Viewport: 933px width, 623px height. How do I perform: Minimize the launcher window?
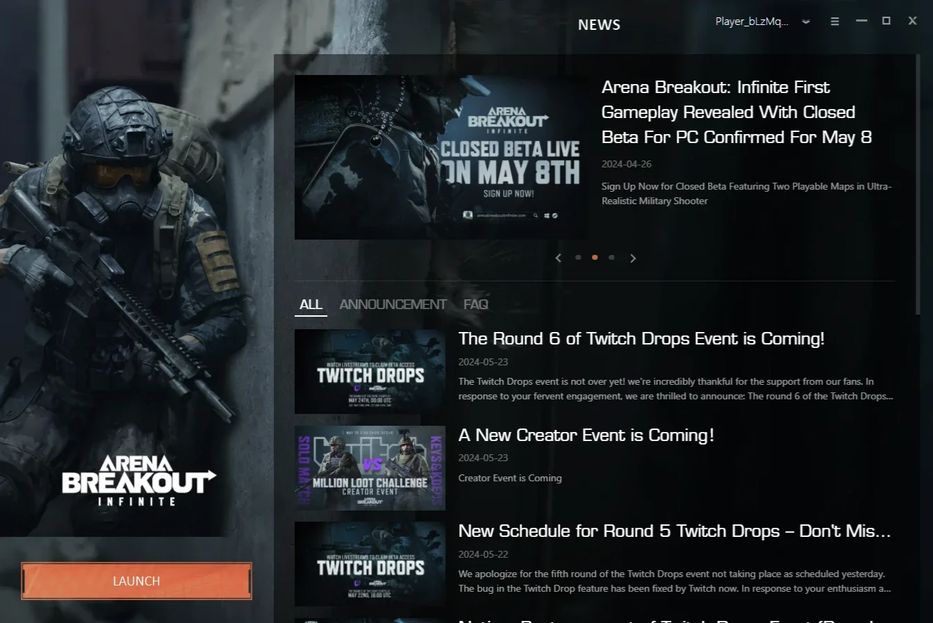coord(861,21)
